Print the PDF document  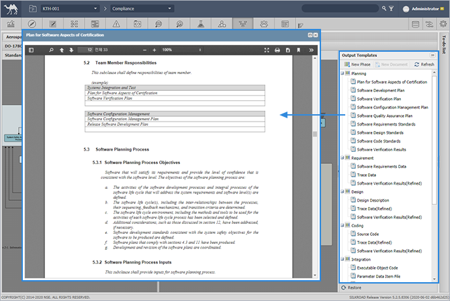(x=277, y=50)
